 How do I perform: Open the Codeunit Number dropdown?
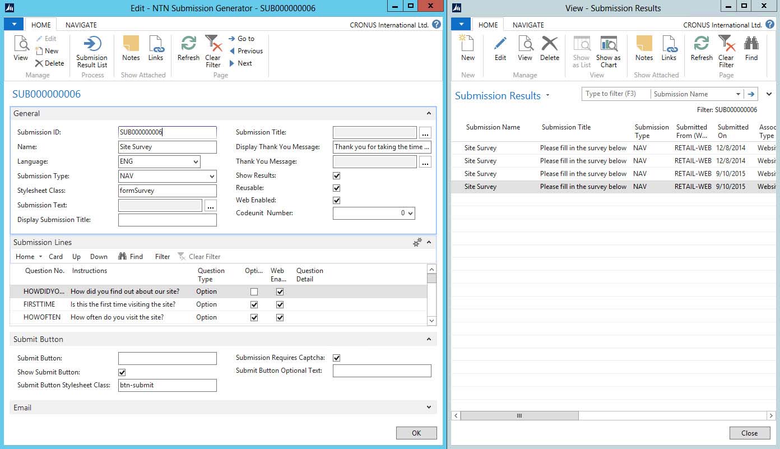[x=410, y=213]
